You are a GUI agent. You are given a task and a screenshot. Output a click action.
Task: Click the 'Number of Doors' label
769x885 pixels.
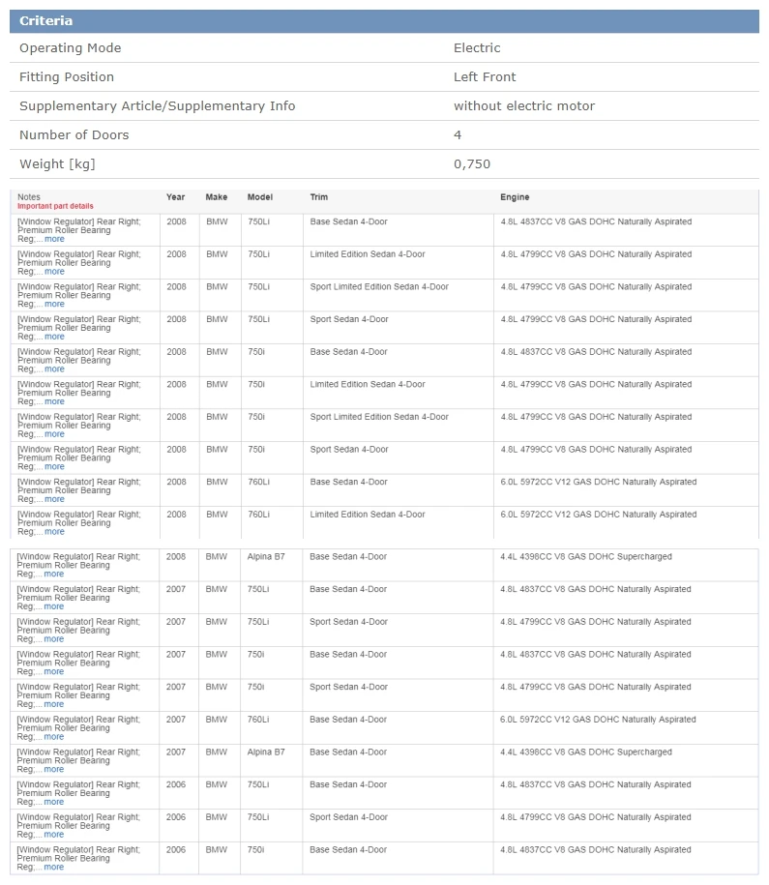[74, 134]
